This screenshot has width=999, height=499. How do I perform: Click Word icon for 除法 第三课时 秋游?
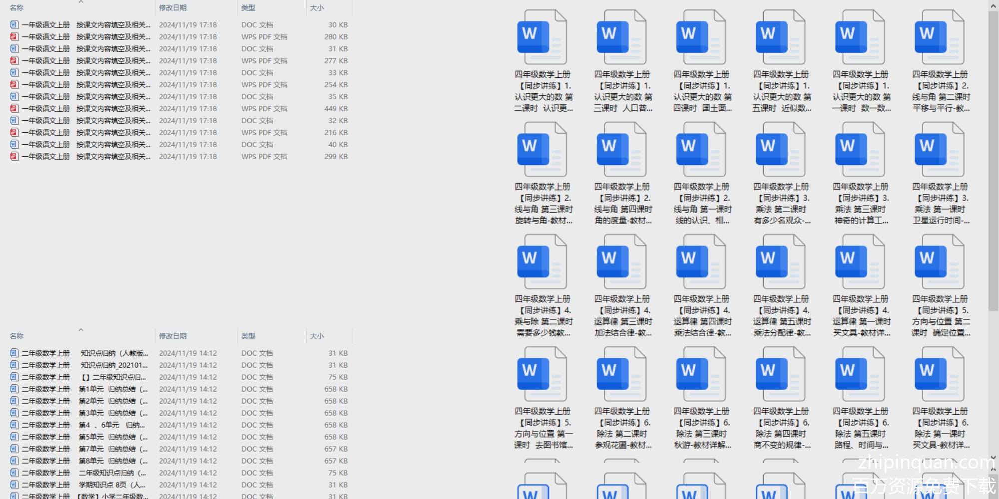(x=701, y=374)
